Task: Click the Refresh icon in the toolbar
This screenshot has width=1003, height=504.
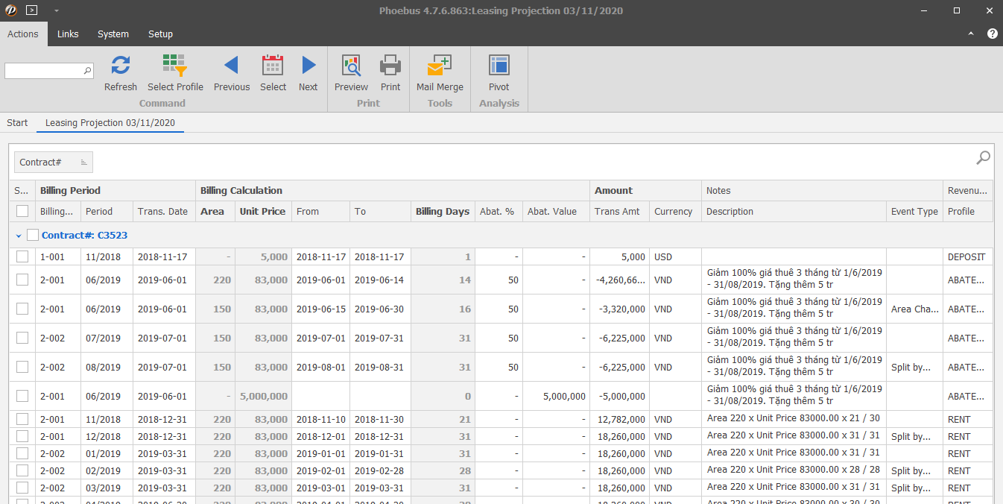Action: (120, 66)
